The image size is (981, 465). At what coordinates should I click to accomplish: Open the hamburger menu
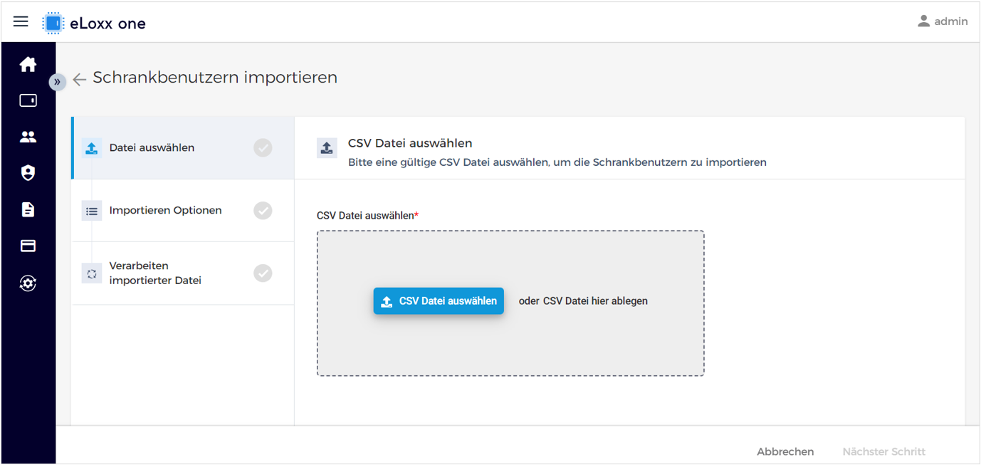[21, 21]
